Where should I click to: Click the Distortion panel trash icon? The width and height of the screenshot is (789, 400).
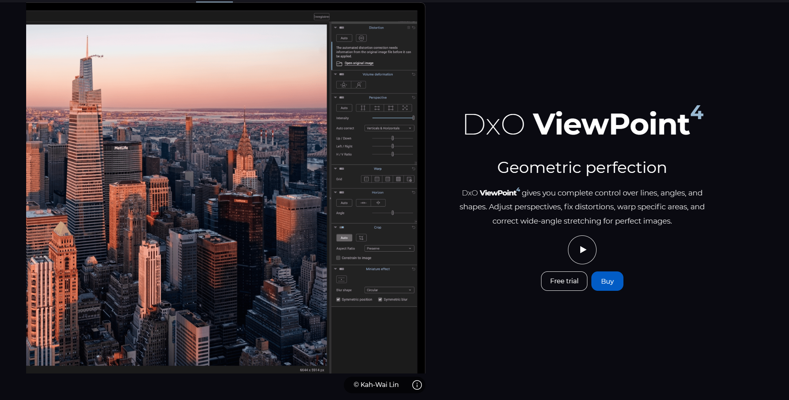click(x=409, y=28)
